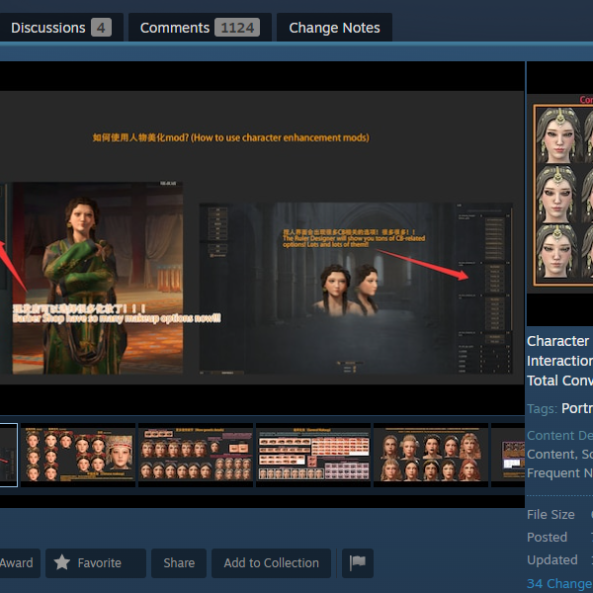Click the star icon in Favorite
Image resolution: width=593 pixels, height=593 pixels.
pyautogui.click(x=61, y=562)
